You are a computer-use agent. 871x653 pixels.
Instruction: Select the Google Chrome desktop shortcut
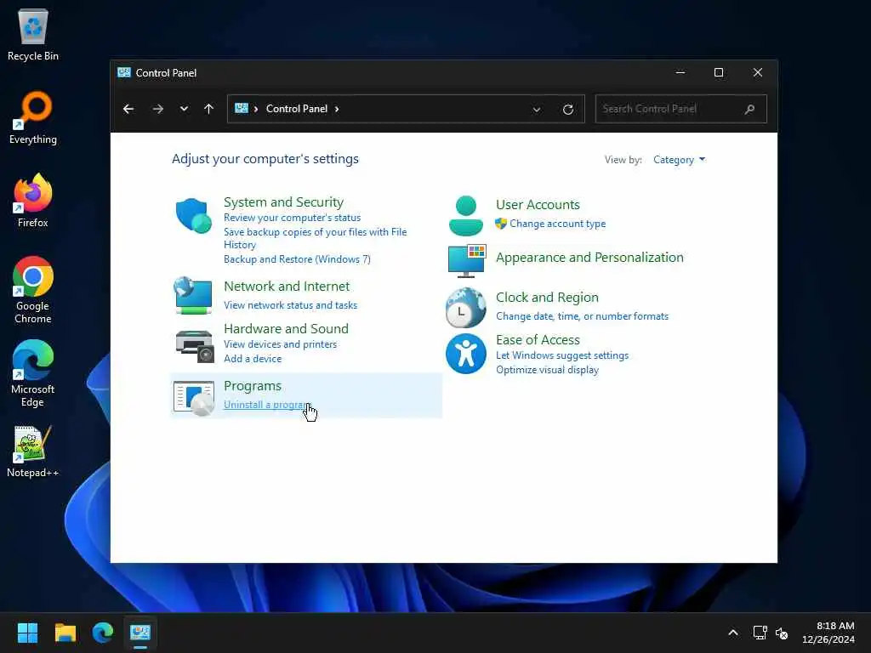[x=33, y=290]
